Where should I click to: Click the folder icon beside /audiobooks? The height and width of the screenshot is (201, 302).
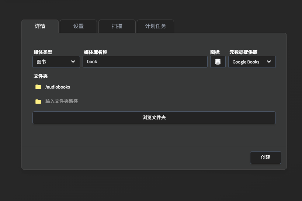point(38,87)
